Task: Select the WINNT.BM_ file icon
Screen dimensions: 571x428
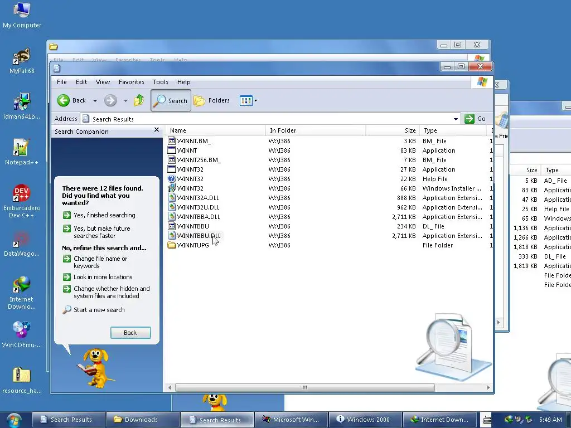Action: (x=172, y=141)
